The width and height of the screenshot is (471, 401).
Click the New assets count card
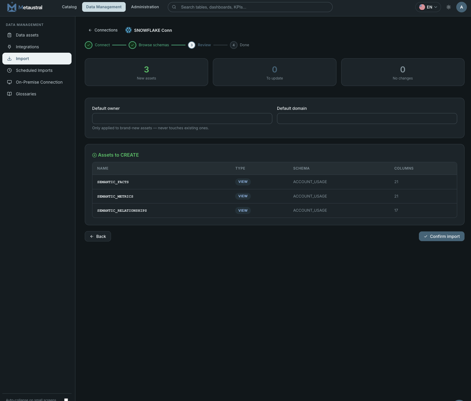point(146,72)
